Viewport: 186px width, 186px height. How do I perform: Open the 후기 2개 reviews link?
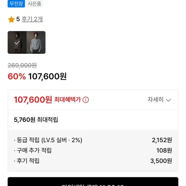tap(32, 19)
